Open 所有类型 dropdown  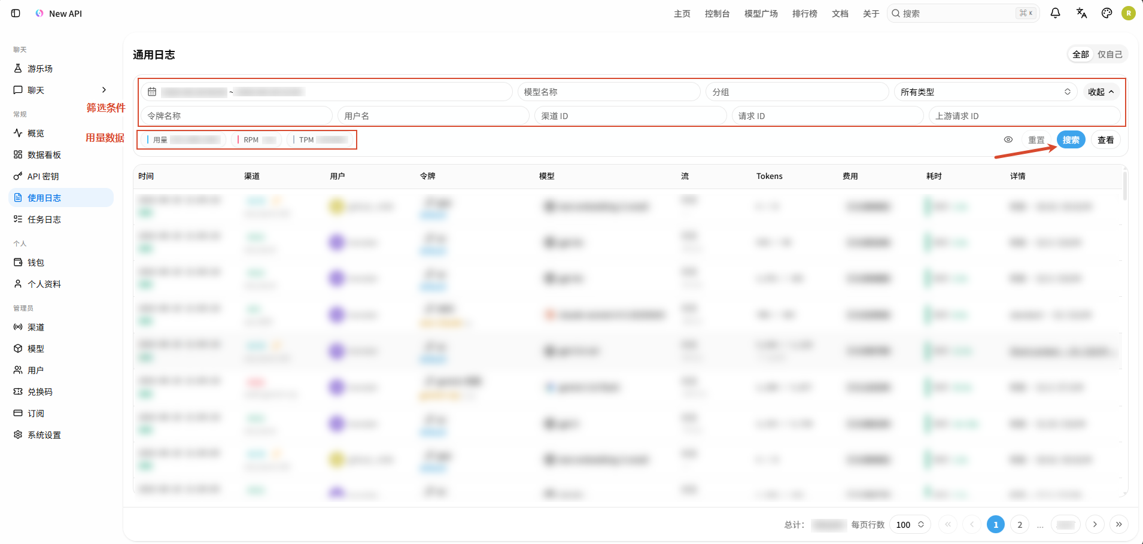(986, 92)
